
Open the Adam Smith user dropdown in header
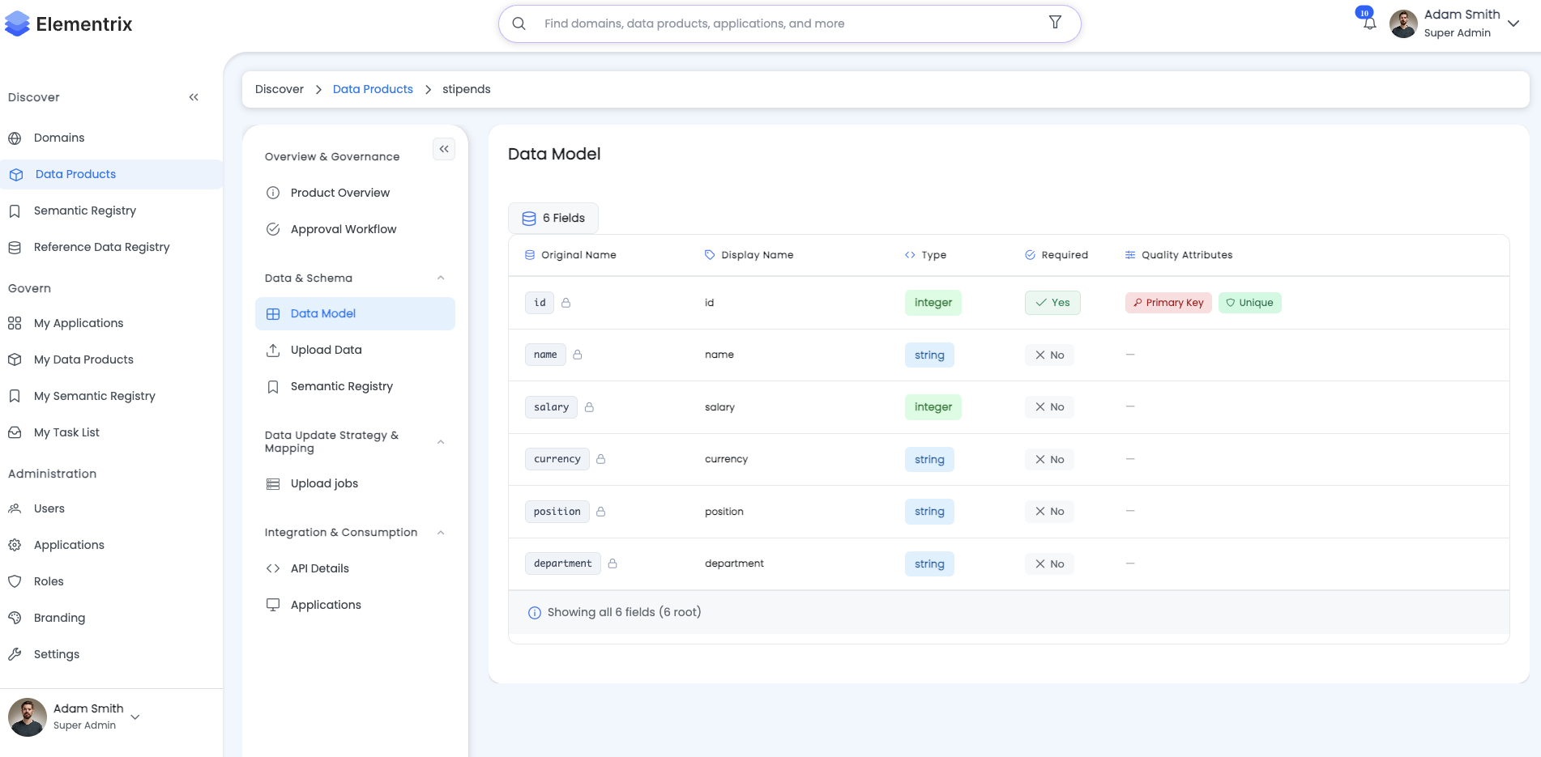[x=1513, y=23]
